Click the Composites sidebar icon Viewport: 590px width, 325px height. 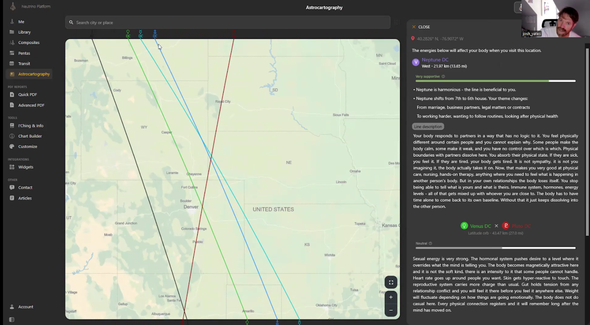pyautogui.click(x=12, y=42)
